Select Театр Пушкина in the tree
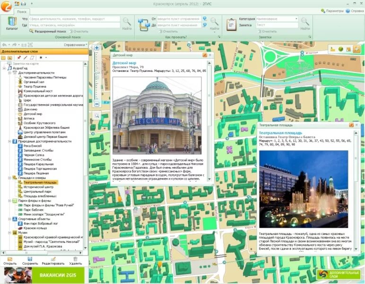Viewport: 365px width, 284px height. click(x=35, y=87)
